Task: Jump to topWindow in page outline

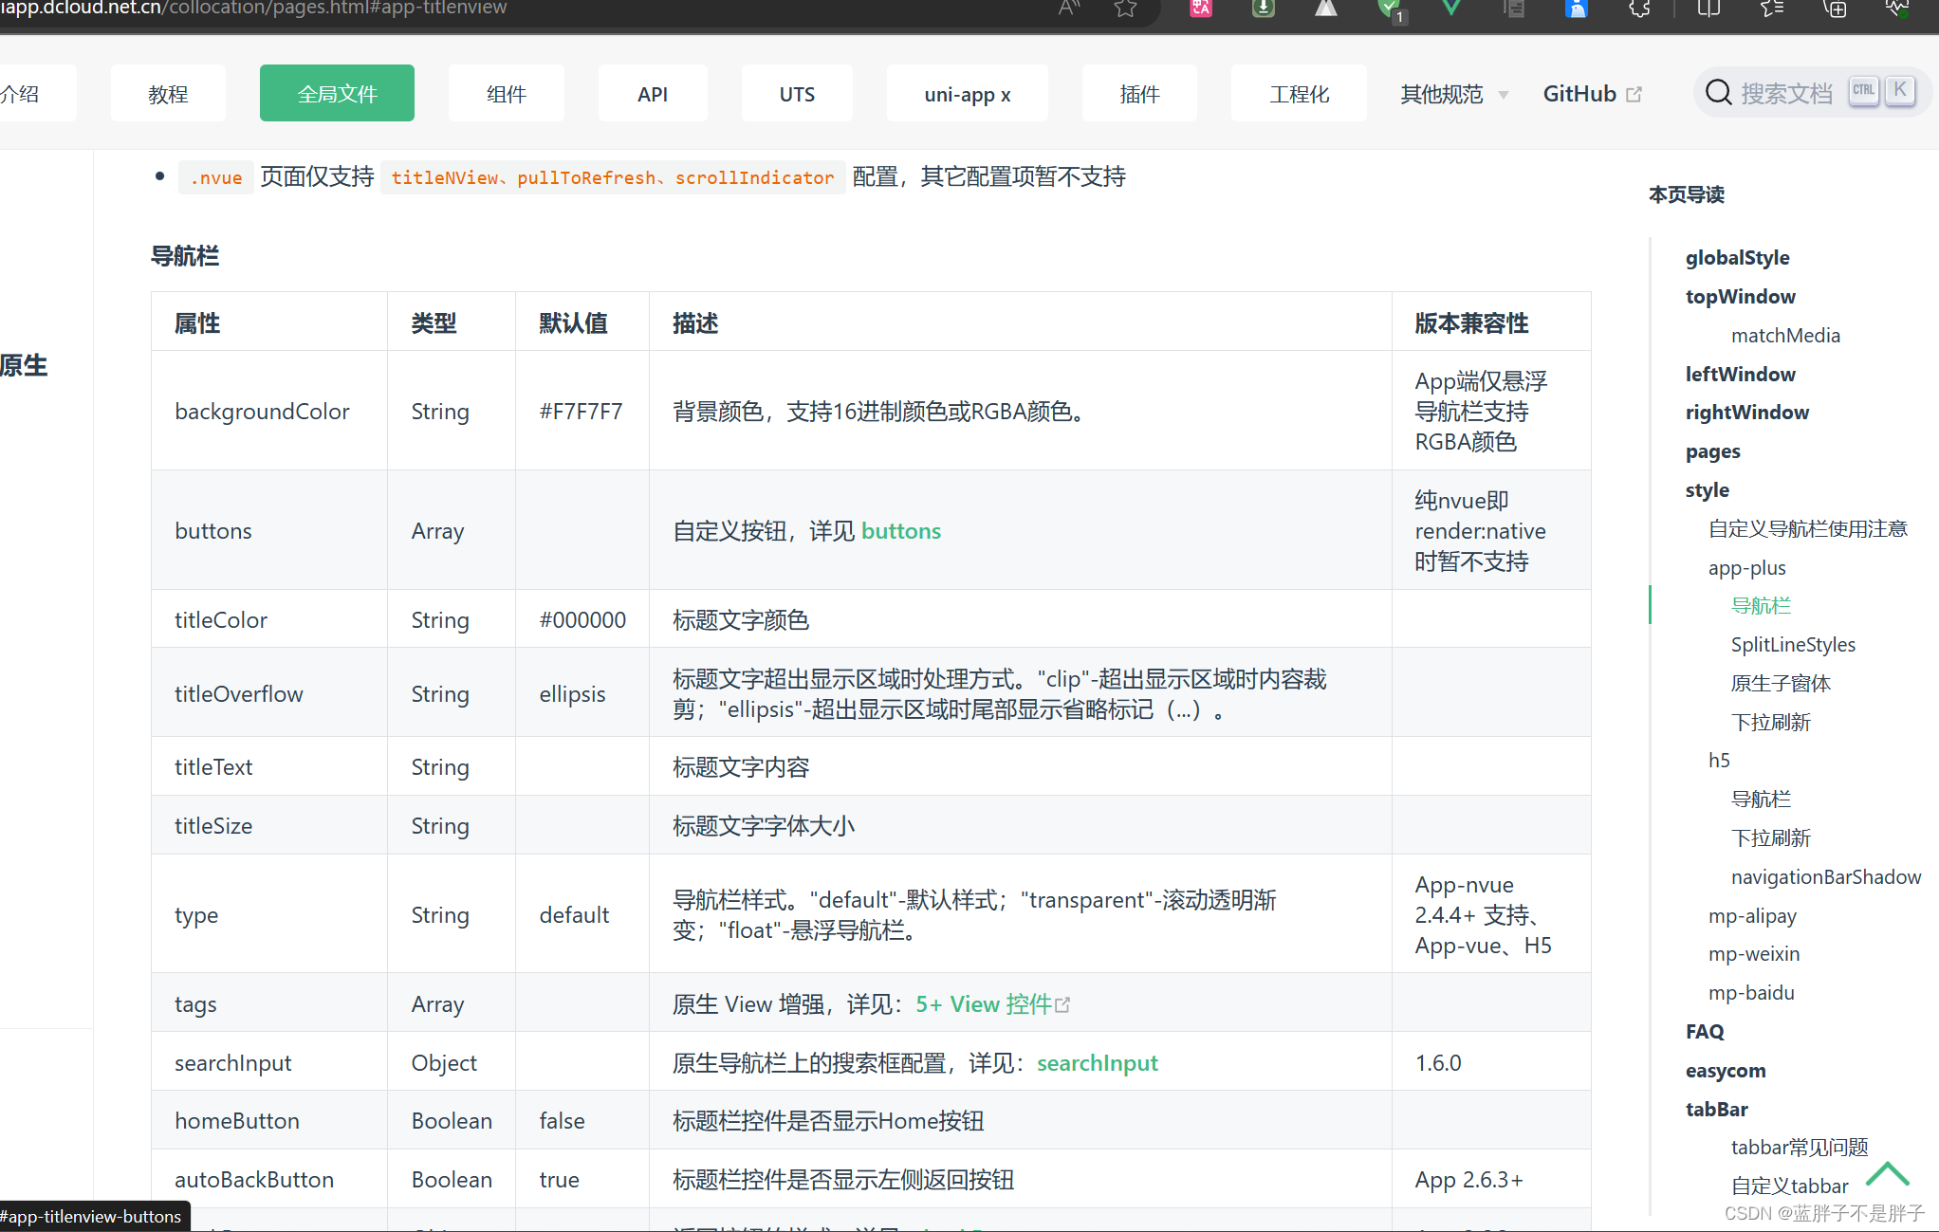Action: 1740,296
